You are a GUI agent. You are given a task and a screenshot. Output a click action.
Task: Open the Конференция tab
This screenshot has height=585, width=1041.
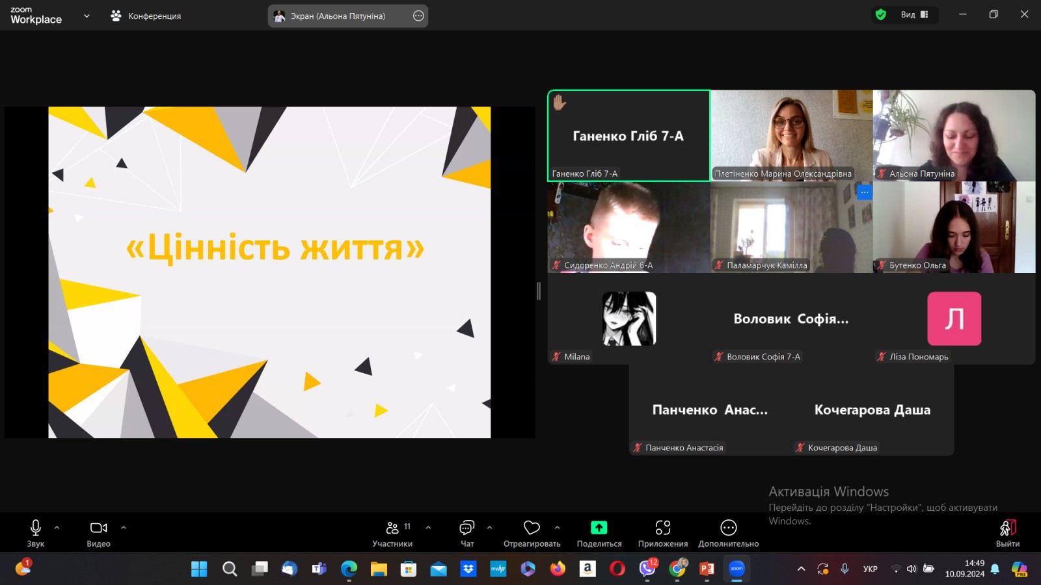146,16
